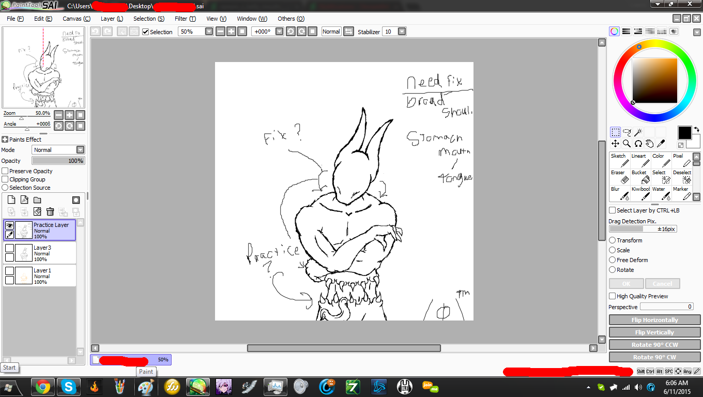Pick the Marker brush
Screen dimensions: 703x397
(682, 193)
